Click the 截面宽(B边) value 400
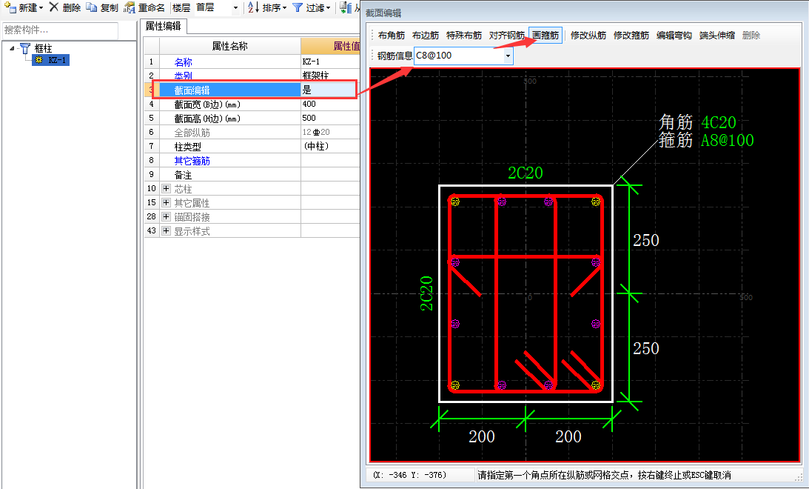This screenshot has height=489, width=809. (x=330, y=104)
